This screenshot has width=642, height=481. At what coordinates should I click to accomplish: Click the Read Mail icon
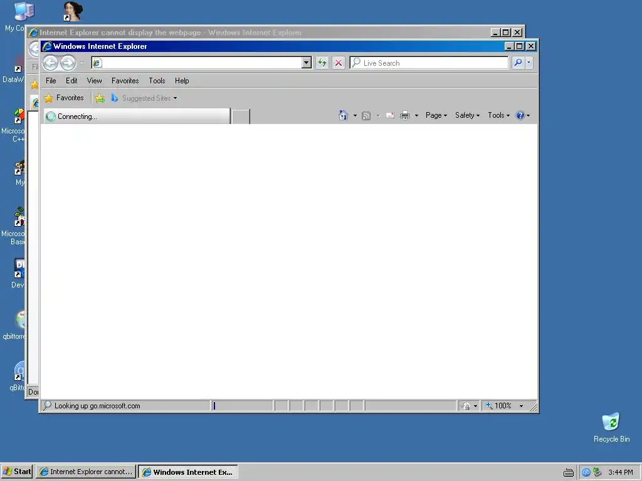click(390, 116)
